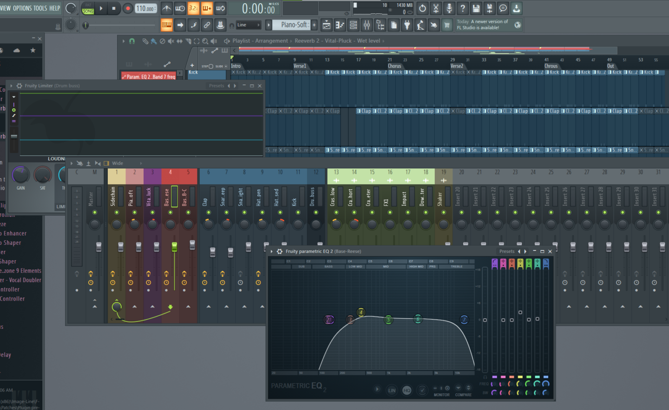Click the undo history circular arrow icon
This screenshot has width=669, height=410.
pos(422,8)
